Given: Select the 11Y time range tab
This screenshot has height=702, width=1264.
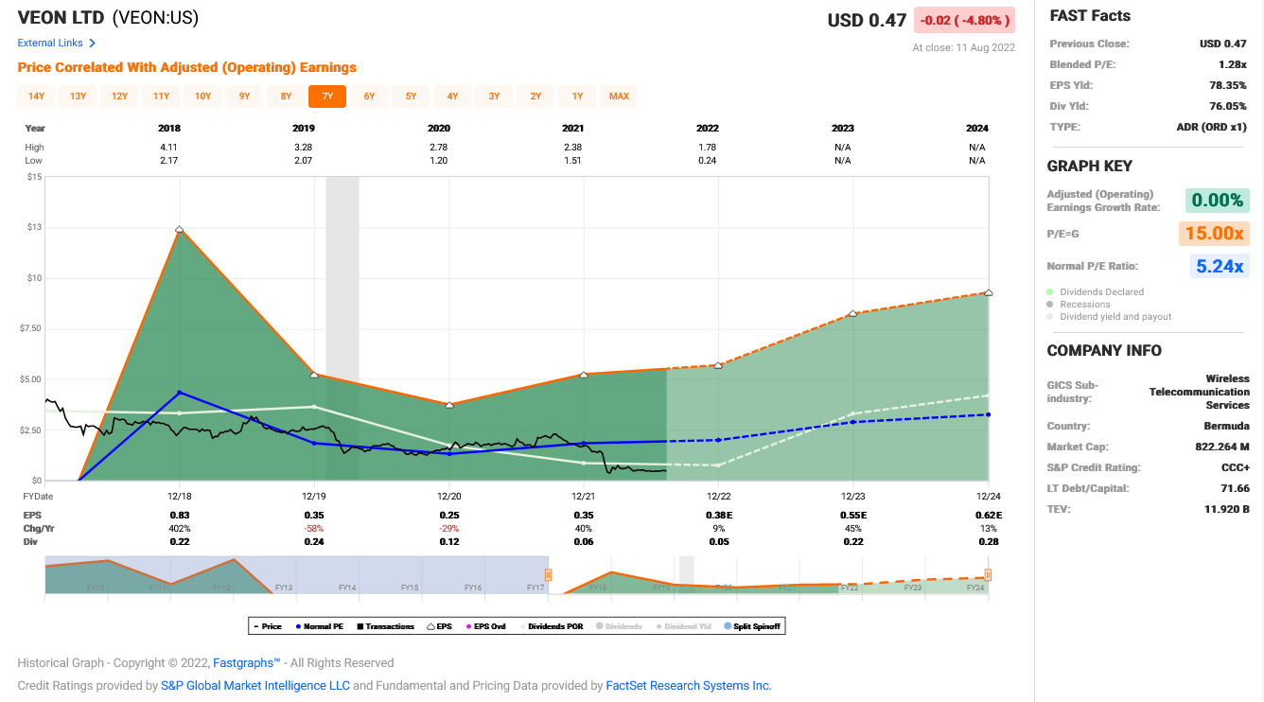Looking at the screenshot, I should (x=161, y=97).
